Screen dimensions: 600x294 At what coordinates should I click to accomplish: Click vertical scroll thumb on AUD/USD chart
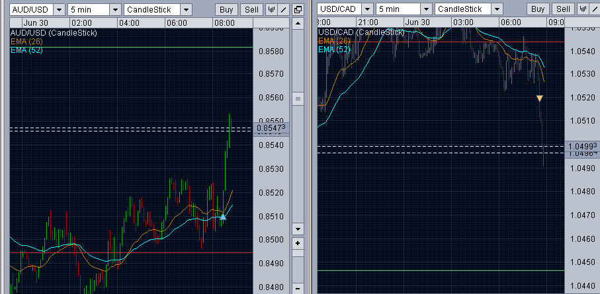[298, 98]
